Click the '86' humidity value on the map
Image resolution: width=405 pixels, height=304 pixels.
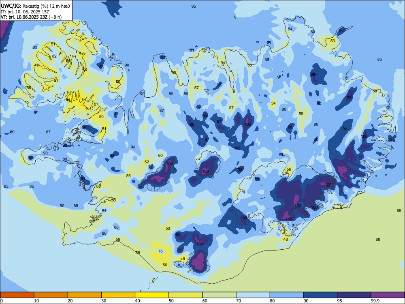click(x=104, y=233)
